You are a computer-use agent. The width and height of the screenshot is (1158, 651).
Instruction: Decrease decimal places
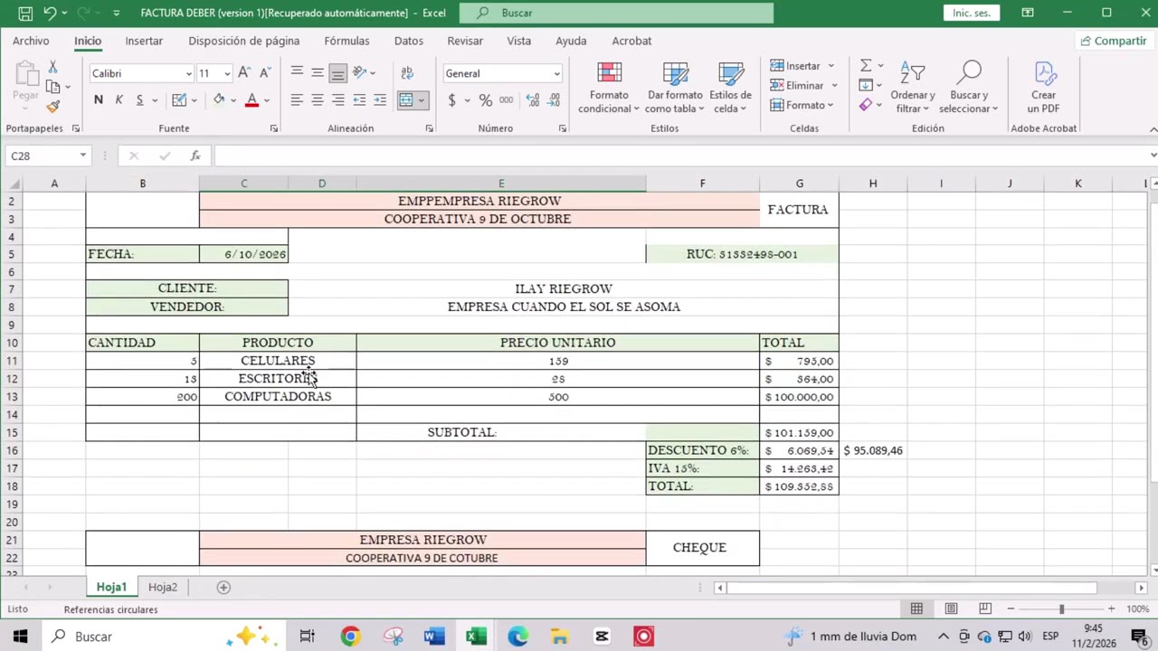pos(554,100)
